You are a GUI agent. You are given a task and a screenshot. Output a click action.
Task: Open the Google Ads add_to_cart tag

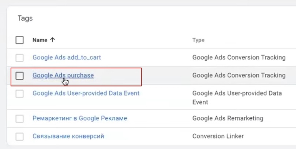coord(67,57)
